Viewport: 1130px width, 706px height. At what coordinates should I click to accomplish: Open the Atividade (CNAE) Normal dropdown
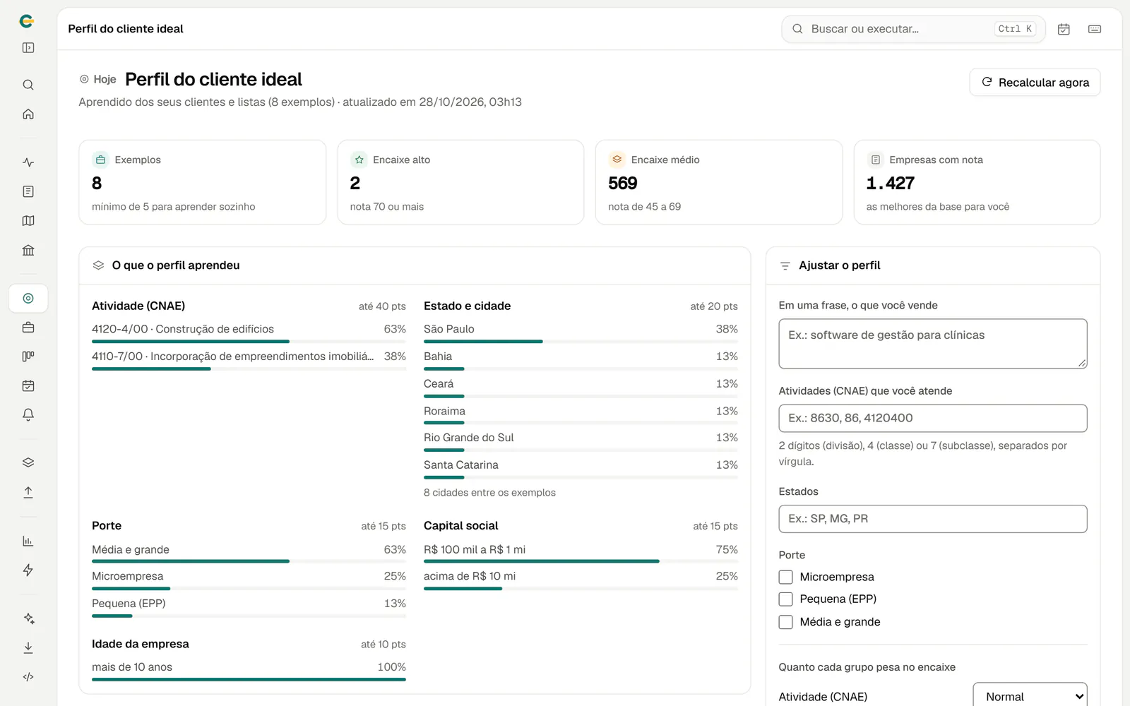1030,696
